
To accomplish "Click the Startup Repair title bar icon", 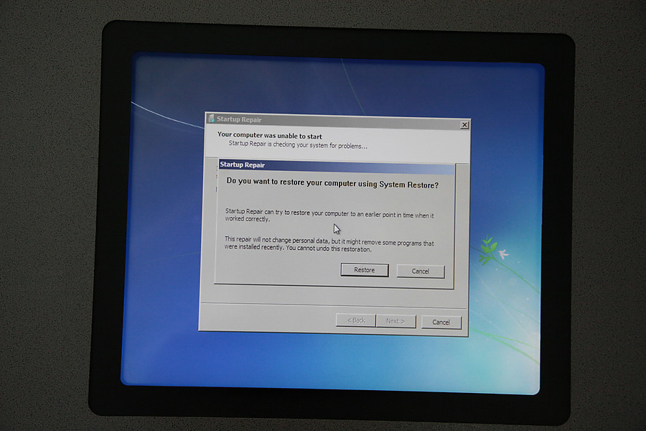I will point(211,119).
